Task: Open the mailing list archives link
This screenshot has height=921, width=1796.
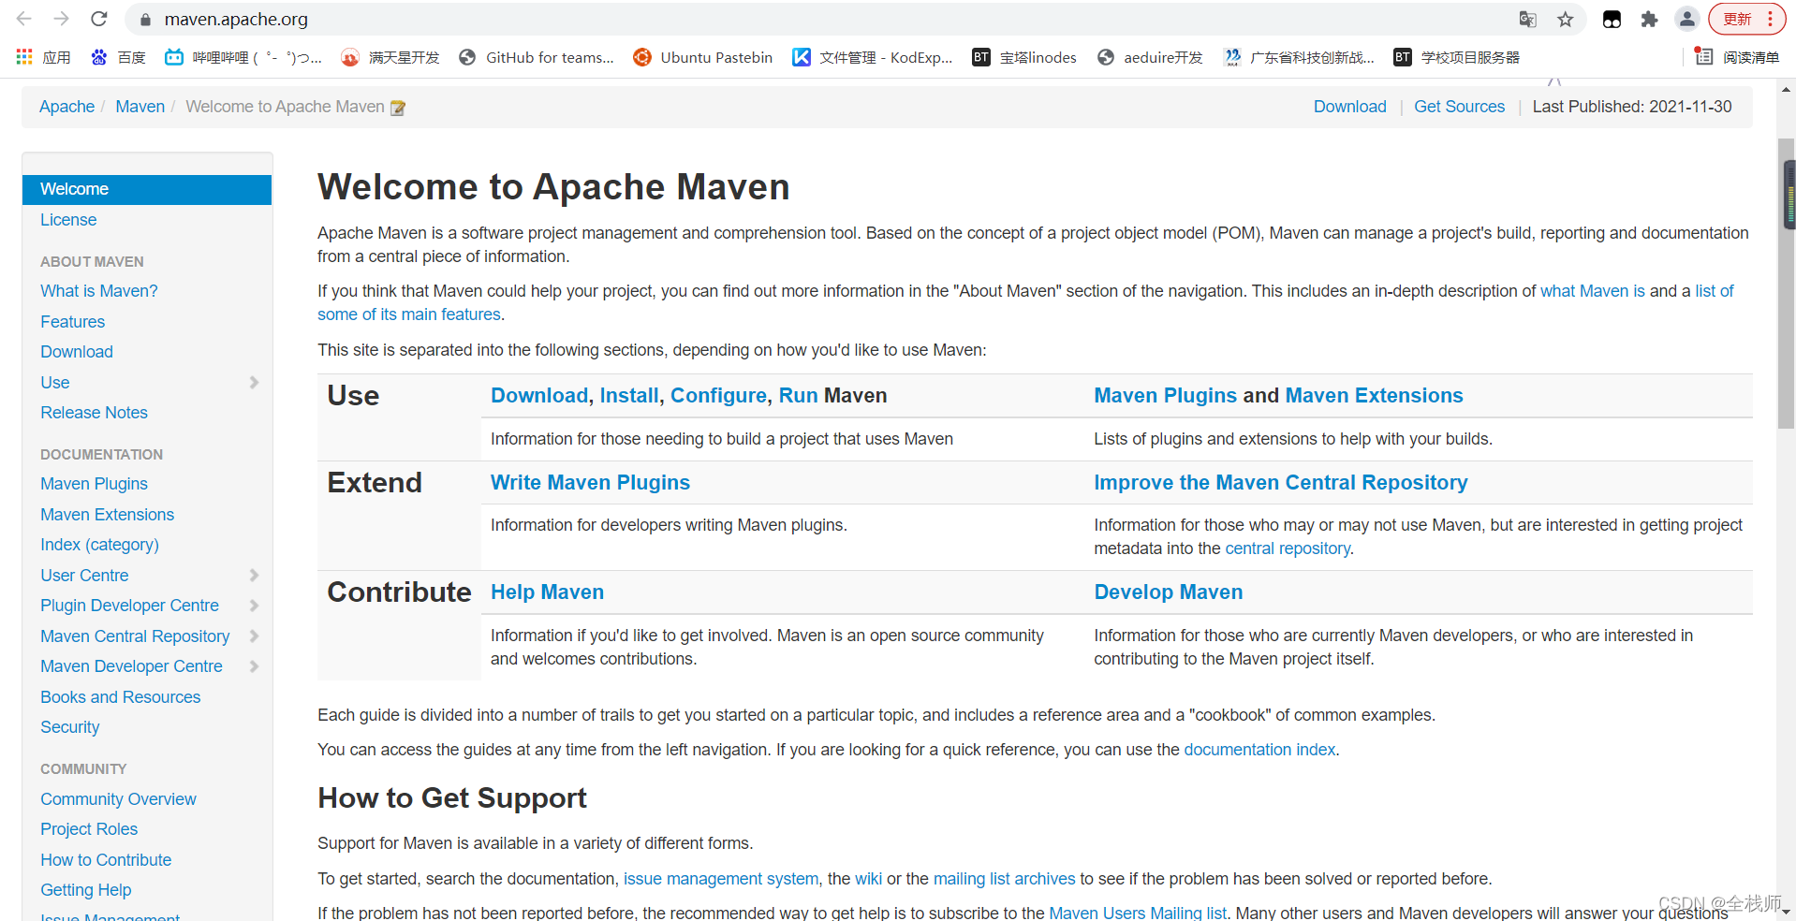Action: [x=1004, y=879]
